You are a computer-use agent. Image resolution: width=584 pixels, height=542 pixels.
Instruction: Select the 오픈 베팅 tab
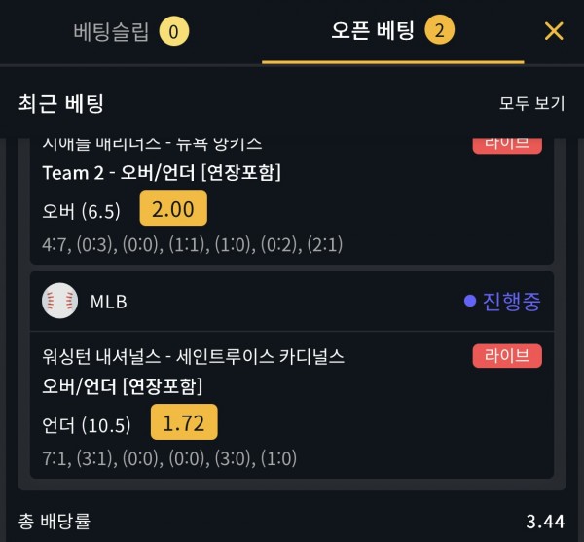tap(373, 30)
